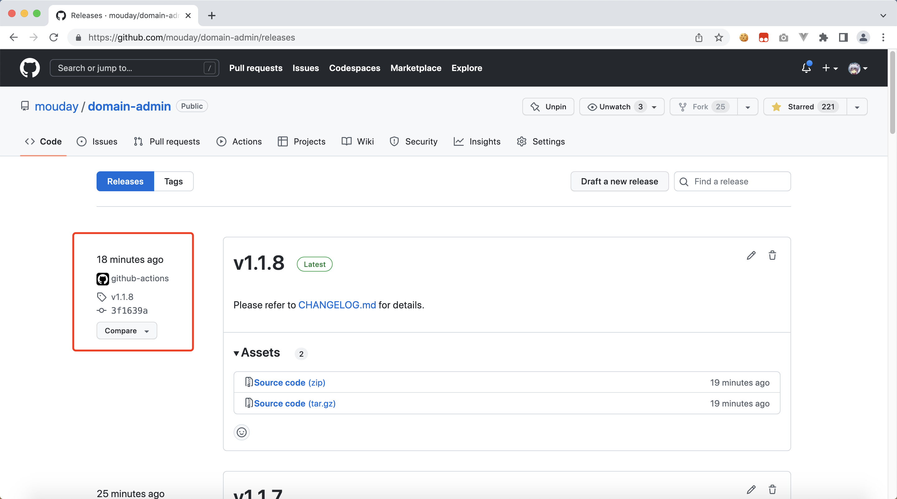Image resolution: width=897 pixels, height=499 pixels.
Task: Star toggle the repository (Starred)
Action: coord(805,107)
